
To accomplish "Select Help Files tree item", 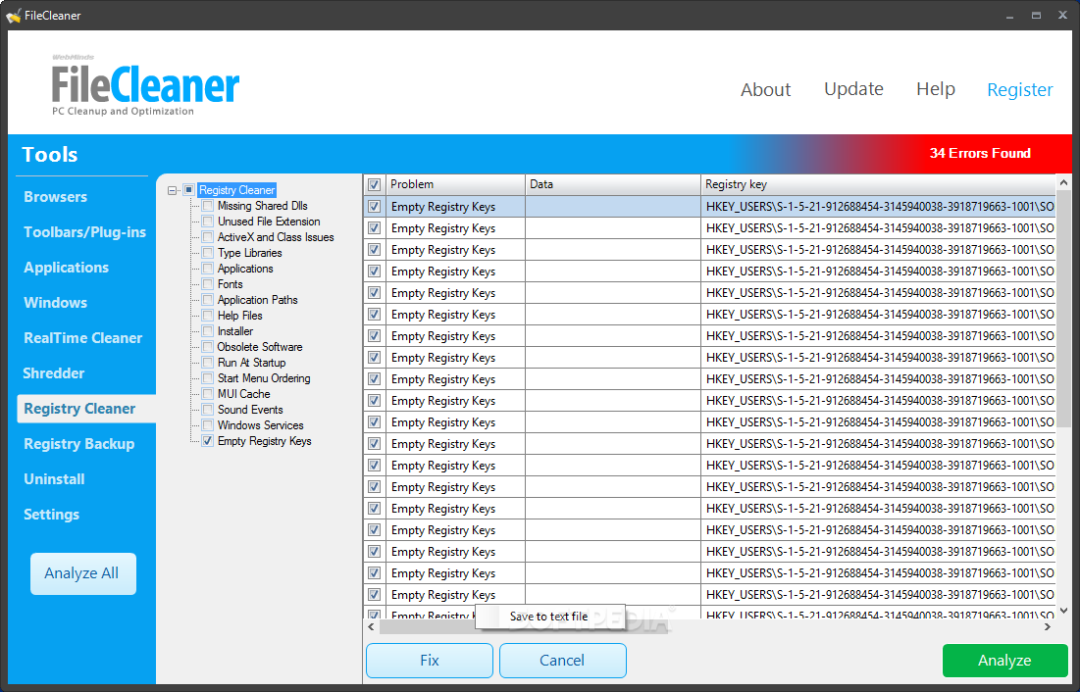I will (239, 316).
